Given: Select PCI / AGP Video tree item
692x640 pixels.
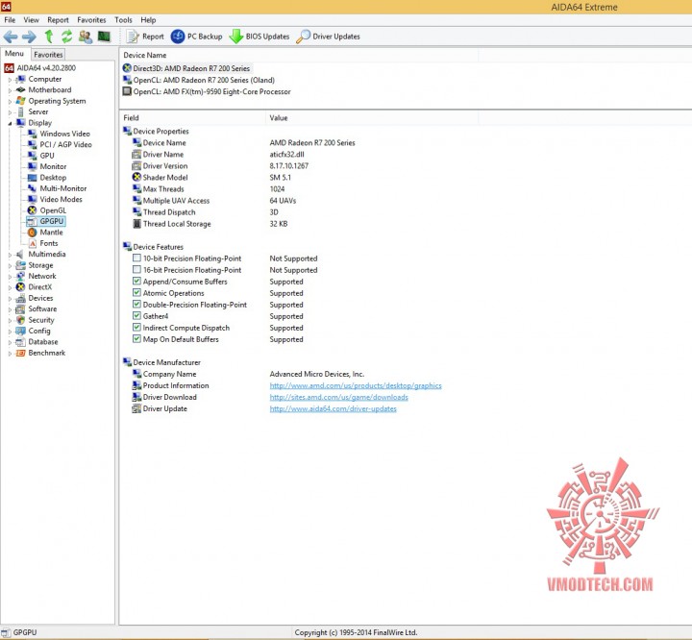Looking at the screenshot, I should (x=65, y=145).
